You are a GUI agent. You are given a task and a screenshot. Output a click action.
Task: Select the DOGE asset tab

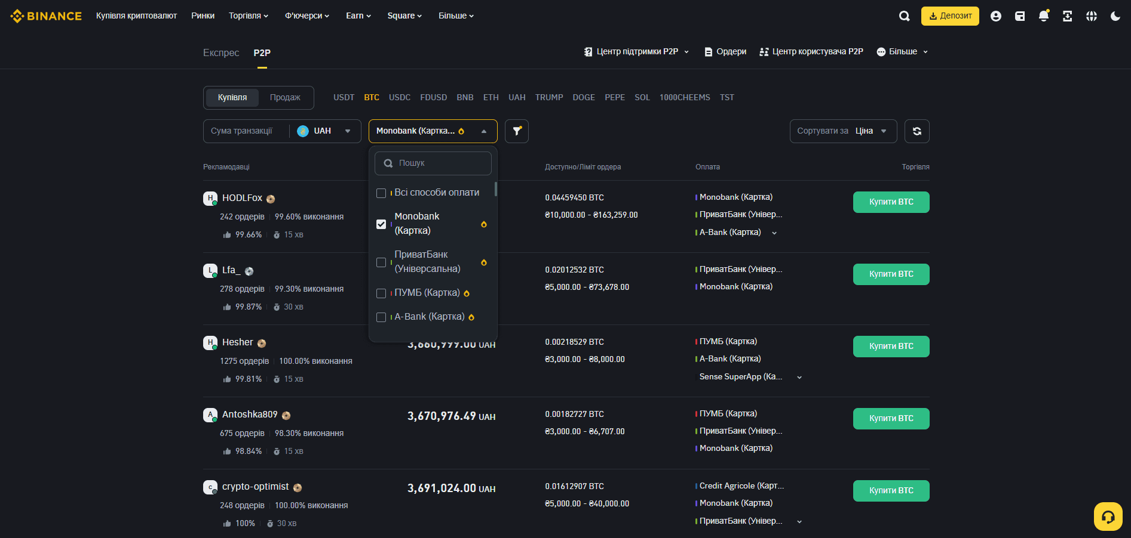[x=584, y=98]
